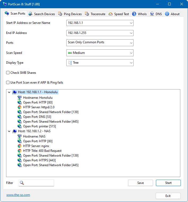Click the magnifier icon in Filter box

point(22,183)
